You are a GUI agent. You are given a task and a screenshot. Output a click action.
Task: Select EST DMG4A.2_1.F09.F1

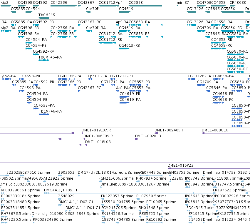61,190
